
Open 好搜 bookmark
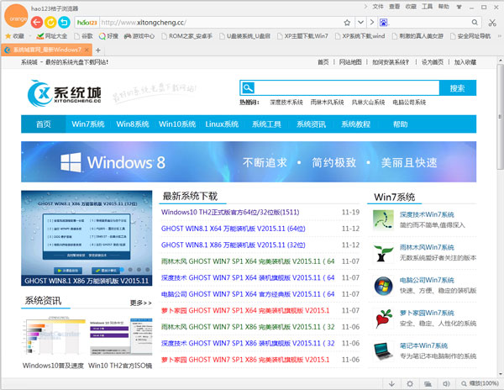point(108,36)
